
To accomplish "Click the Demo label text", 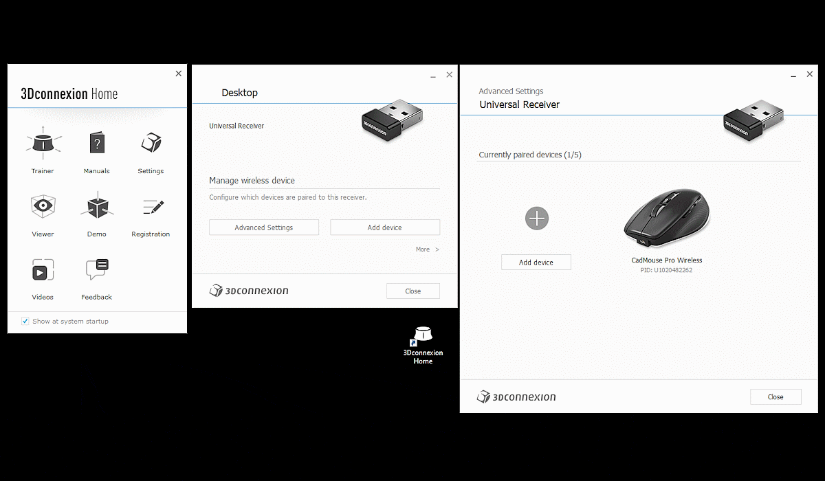I will [x=97, y=234].
